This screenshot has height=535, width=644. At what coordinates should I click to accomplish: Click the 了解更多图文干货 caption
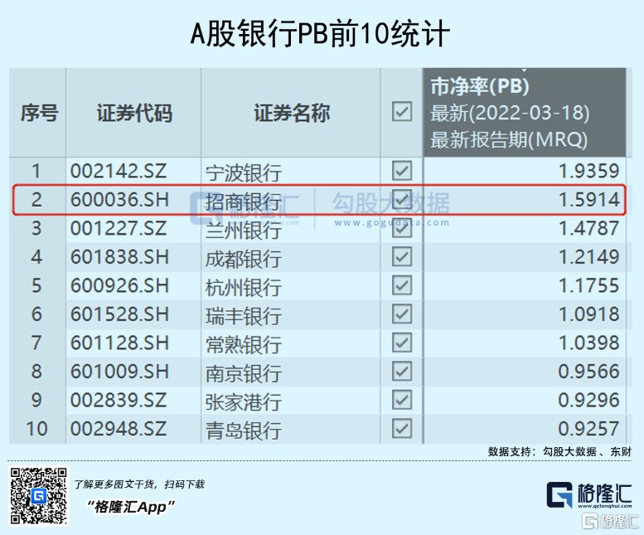click(x=139, y=484)
